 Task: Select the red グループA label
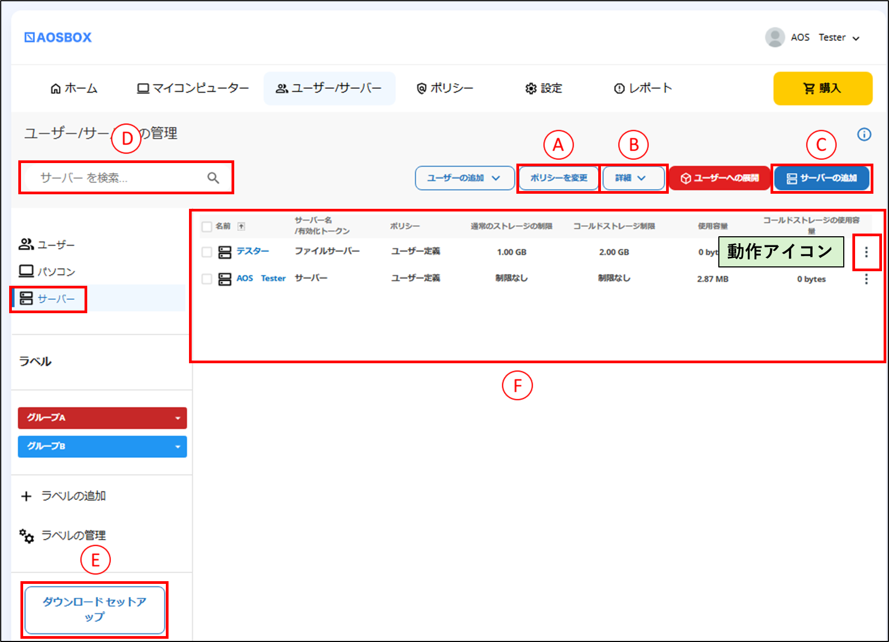(x=102, y=418)
